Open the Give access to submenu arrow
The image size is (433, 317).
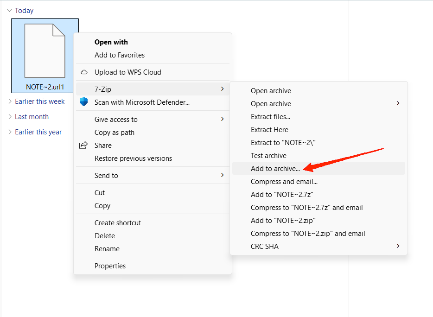point(223,119)
